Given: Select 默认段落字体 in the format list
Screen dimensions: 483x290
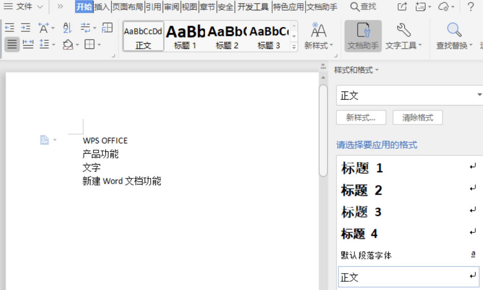Looking at the screenshot, I should coord(408,255).
